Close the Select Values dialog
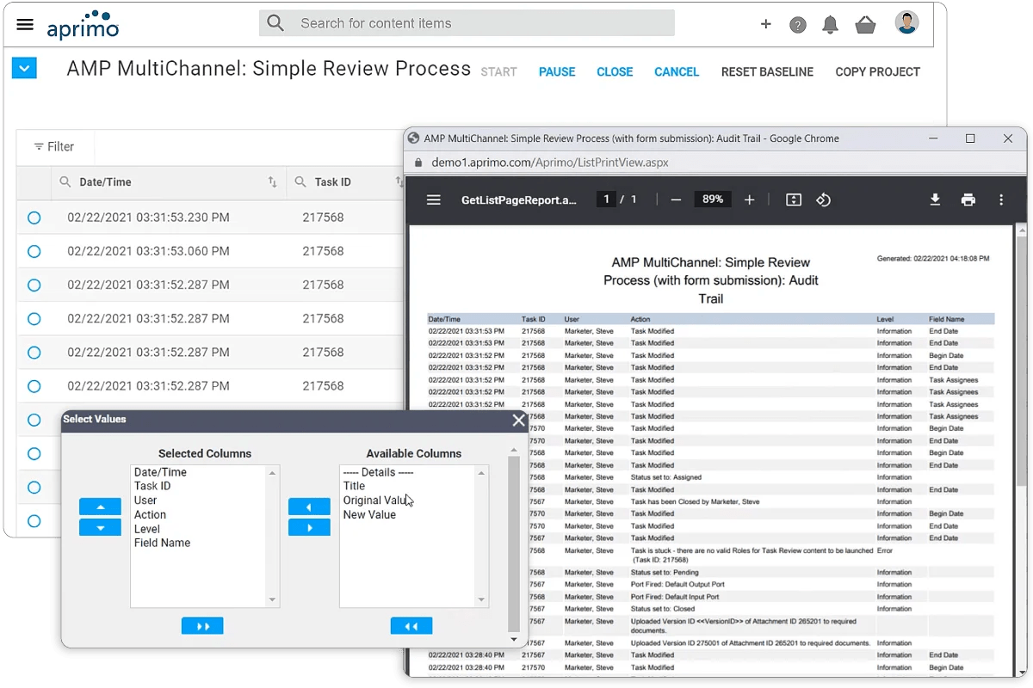 click(518, 420)
